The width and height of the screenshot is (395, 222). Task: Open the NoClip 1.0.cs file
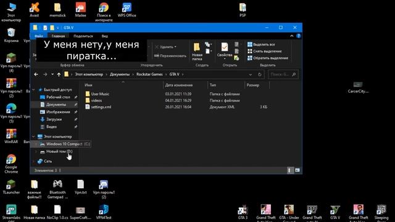57,212
